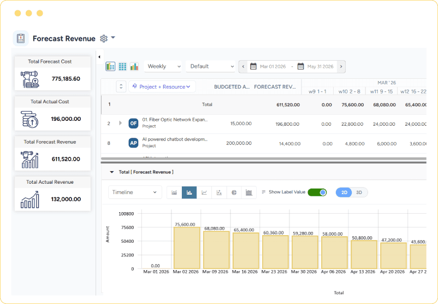
Task: Collapse the left summary panel arrow
Action: coord(99,57)
